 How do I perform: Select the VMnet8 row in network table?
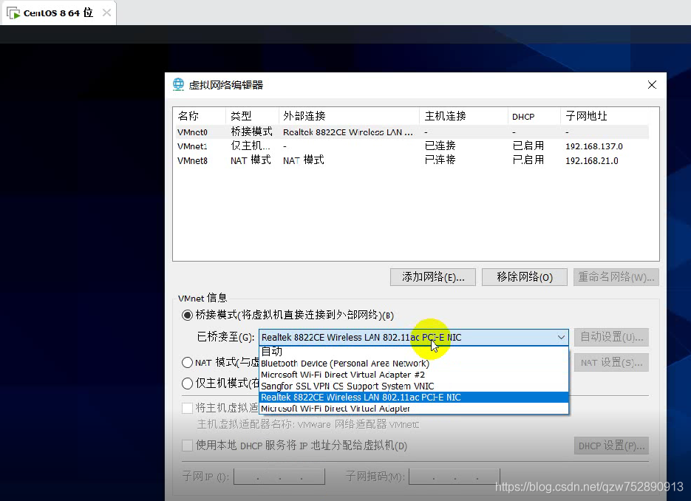click(x=412, y=160)
